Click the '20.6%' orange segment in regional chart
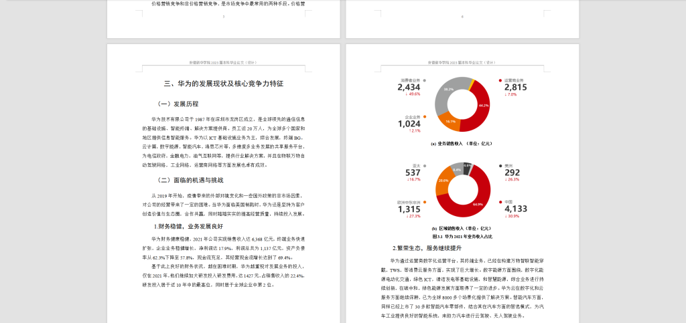686x323 pixels. click(443, 181)
